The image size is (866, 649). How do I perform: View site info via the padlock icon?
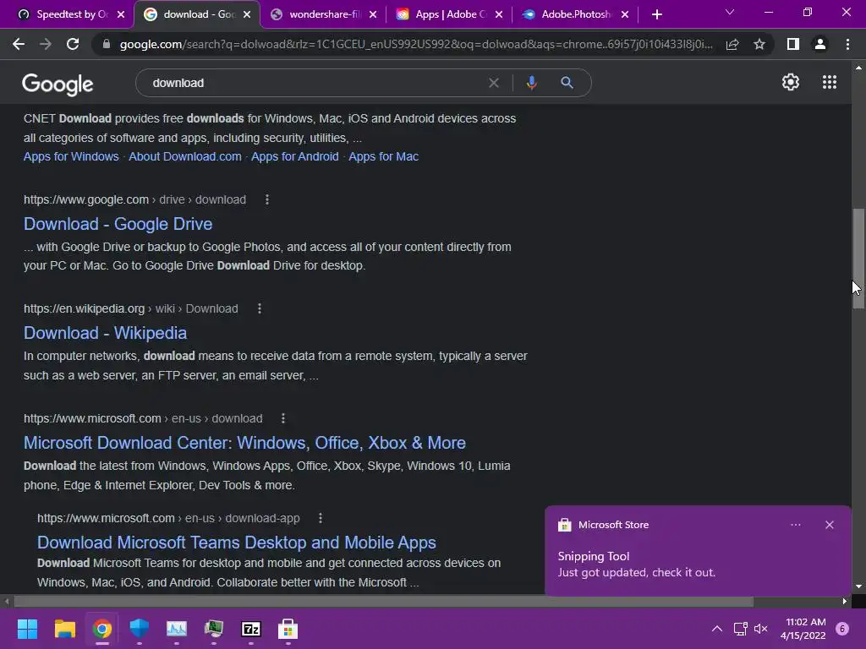click(107, 44)
